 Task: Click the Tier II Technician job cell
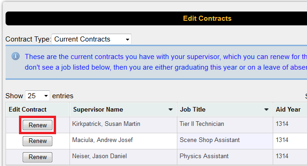point(225,125)
